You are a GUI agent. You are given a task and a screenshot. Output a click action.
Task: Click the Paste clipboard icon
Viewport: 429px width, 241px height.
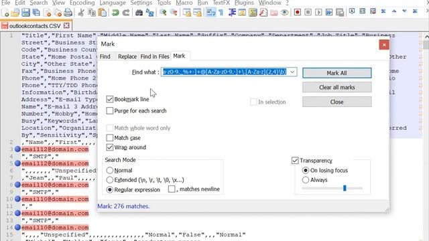(103, 13)
